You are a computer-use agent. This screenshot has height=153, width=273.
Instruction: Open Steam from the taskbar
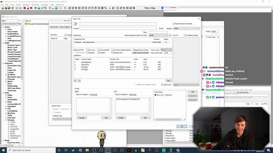click(x=73, y=150)
